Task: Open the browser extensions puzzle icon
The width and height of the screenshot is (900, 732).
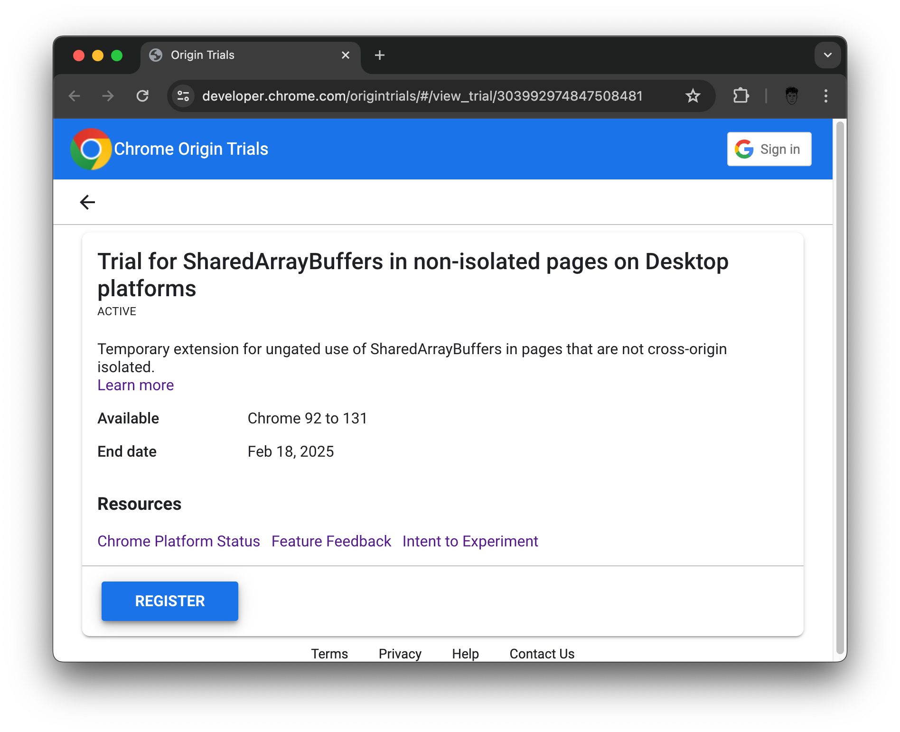Action: coord(741,96)
